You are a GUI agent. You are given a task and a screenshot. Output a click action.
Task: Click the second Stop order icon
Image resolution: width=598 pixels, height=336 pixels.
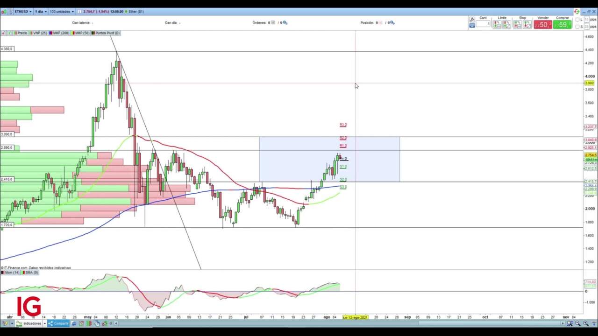point(527,24)
